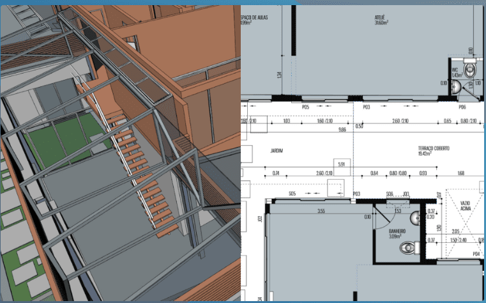Image resolution: width=486 pixels, height=303 pixels.
Task: Click the sink symbol in the WC room
Action: pyautogui.click(x=456, y=84)
